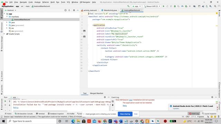The image size is (221, 124).
Task: Open Task View on taskbar
Action: click(67, 121)
